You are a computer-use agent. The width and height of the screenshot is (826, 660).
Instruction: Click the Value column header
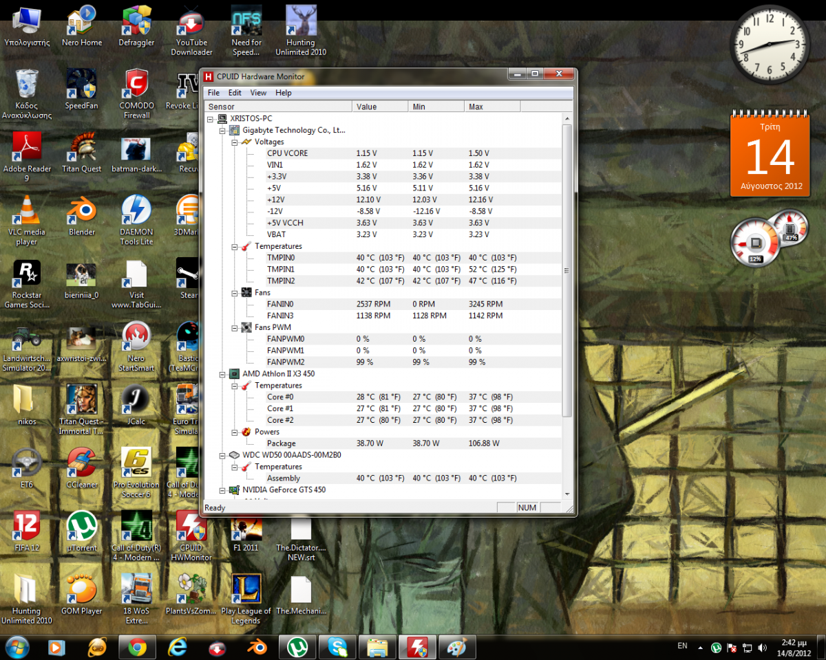(381, 107)
